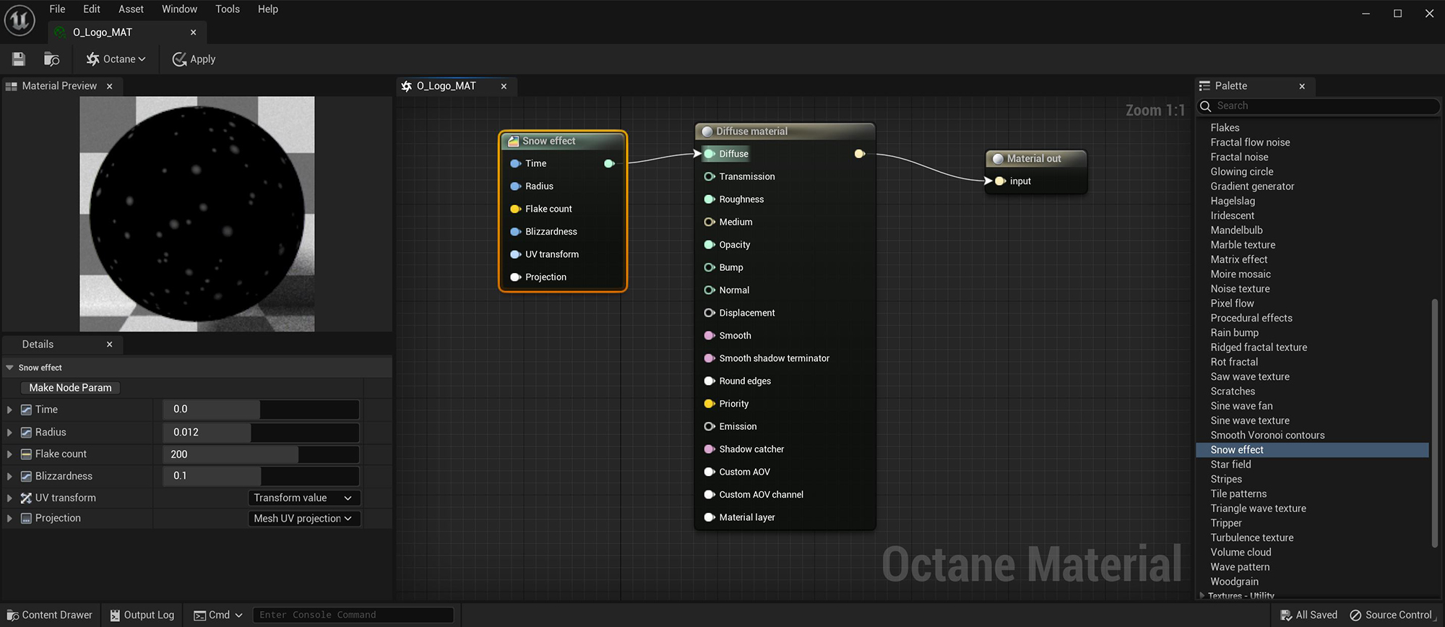
Task: Toggle the Radius parameter checkbox icon
Action: 26,433
